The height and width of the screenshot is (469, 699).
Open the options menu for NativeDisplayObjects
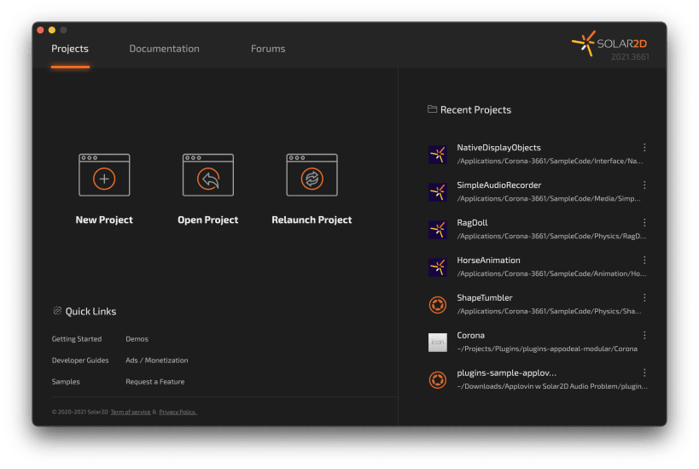[x=644, y=147]
